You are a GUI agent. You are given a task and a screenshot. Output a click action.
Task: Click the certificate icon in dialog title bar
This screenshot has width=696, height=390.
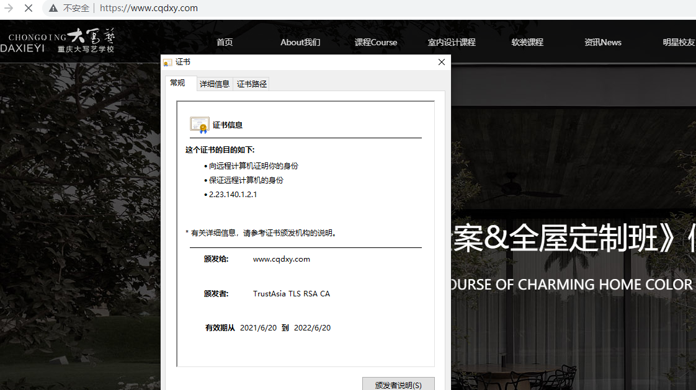pyautogui.click(x=167, y=62)
